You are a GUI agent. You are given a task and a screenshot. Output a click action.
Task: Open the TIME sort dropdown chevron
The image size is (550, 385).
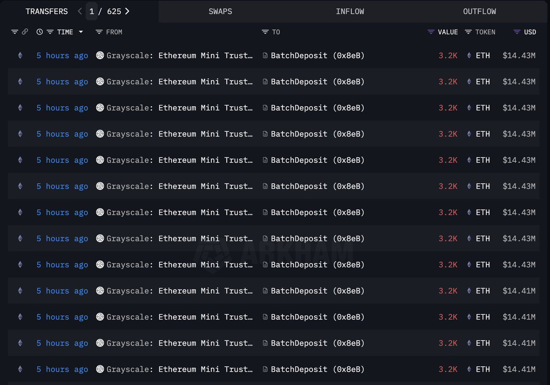click(81, 32)
